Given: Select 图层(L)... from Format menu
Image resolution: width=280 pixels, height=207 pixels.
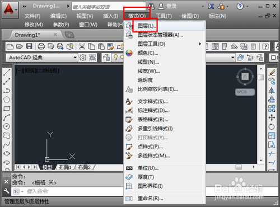Looking at the screenshot, I should tap(165, 26).
